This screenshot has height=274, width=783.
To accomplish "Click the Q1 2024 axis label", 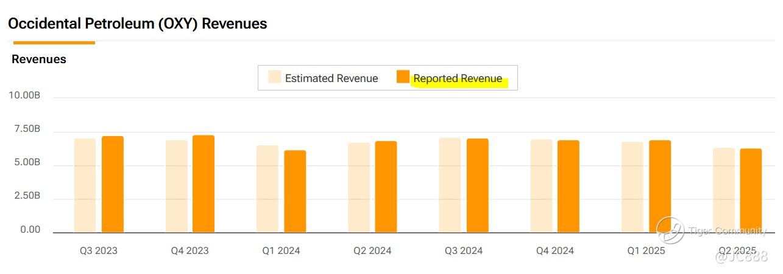I will [x=281, y=250].
